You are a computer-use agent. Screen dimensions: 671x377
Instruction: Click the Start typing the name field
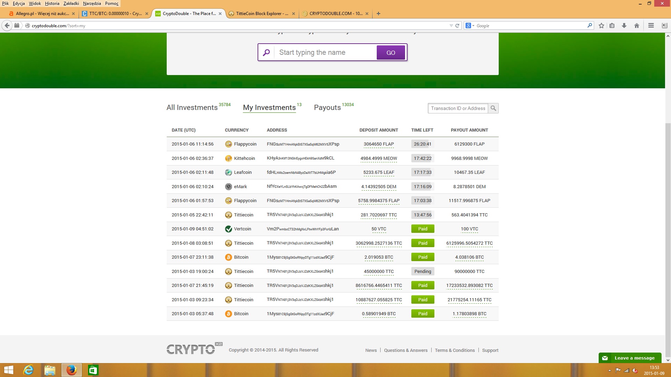click(x=325, y=52)
